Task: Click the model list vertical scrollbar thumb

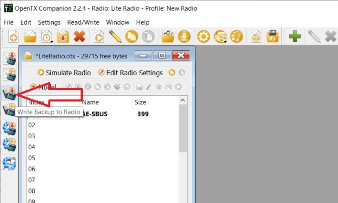Action: point(183,128)
